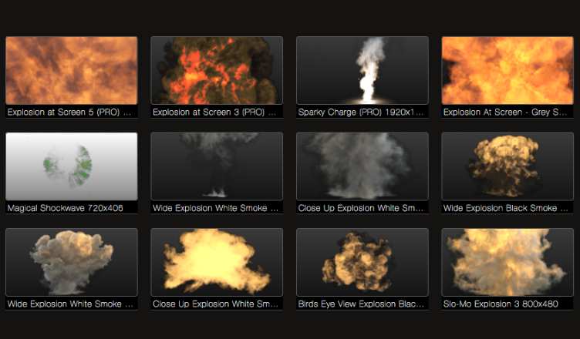The image size is (580, 339).
Task: Select Wide Explosion White Smoke thumbnail with billowing mushroom cloud
Action: 72,262
